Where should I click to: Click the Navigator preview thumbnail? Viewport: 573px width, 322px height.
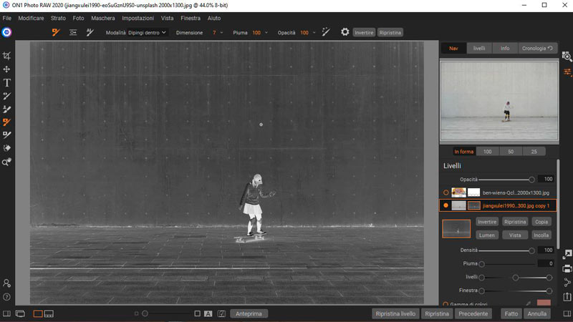pos(498,100)
